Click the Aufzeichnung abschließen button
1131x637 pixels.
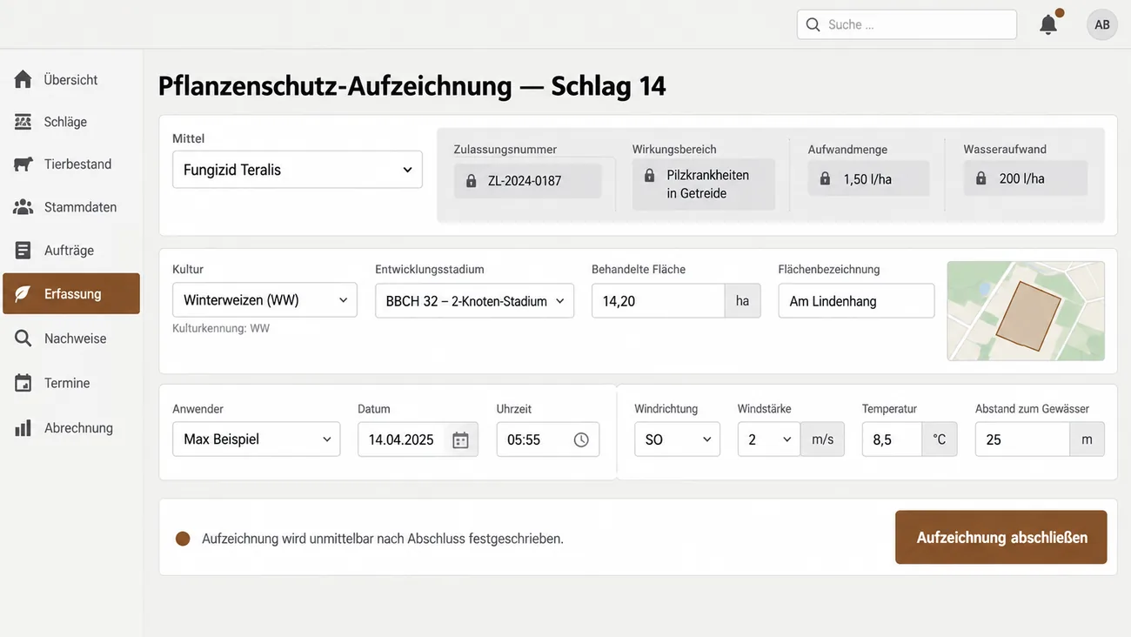(1001, 537)
